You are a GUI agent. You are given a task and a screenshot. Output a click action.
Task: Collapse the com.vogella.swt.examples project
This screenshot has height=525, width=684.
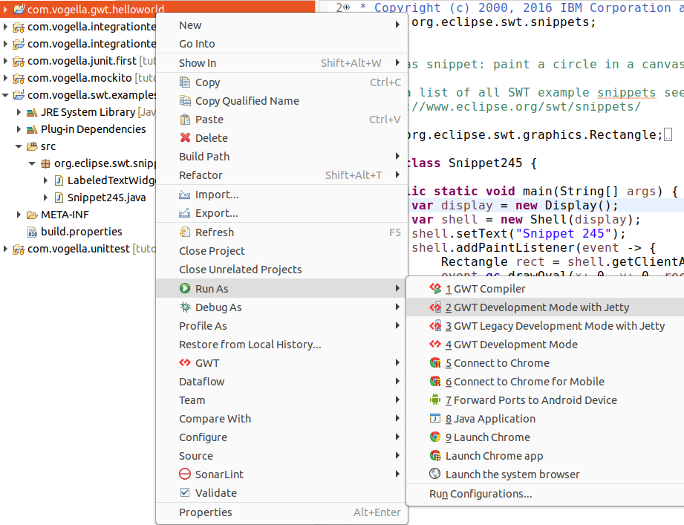[5, 95]
